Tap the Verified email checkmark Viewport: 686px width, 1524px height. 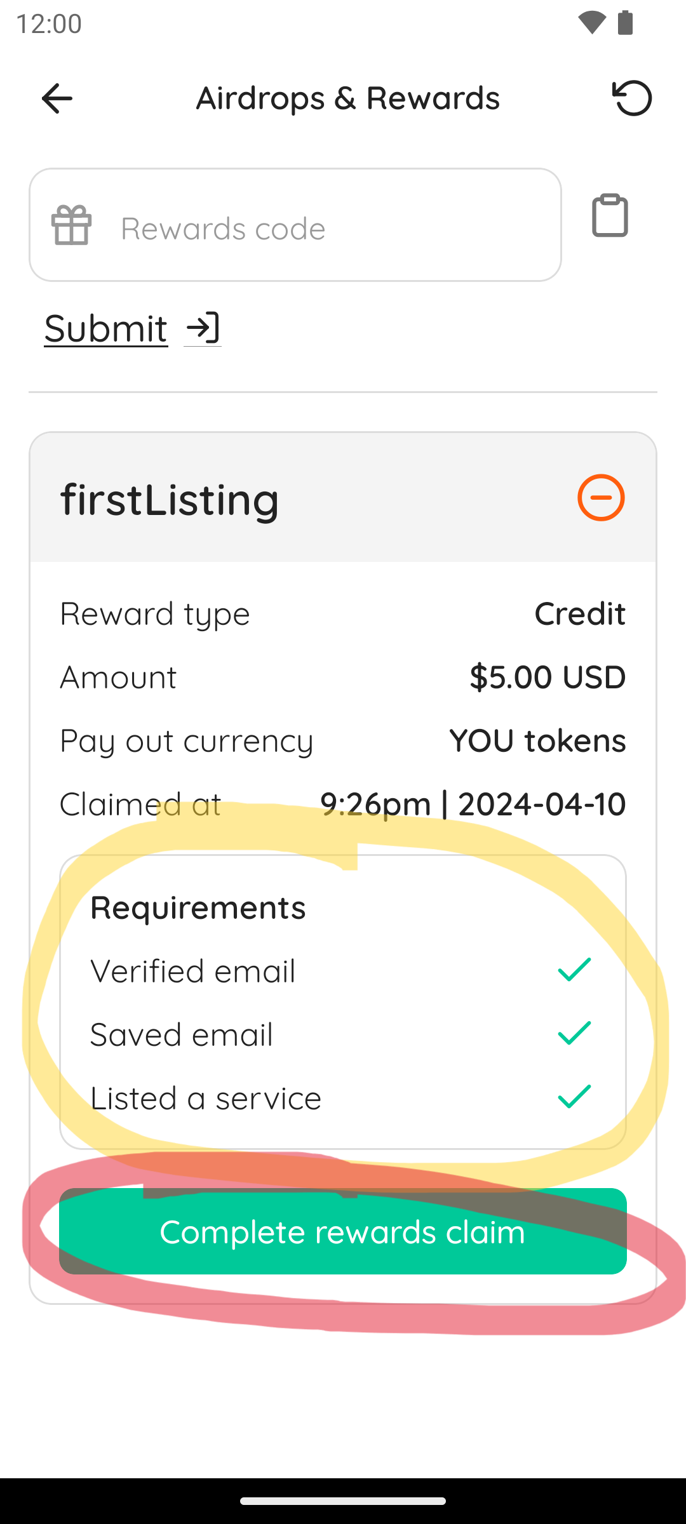(x=575, y=970)
